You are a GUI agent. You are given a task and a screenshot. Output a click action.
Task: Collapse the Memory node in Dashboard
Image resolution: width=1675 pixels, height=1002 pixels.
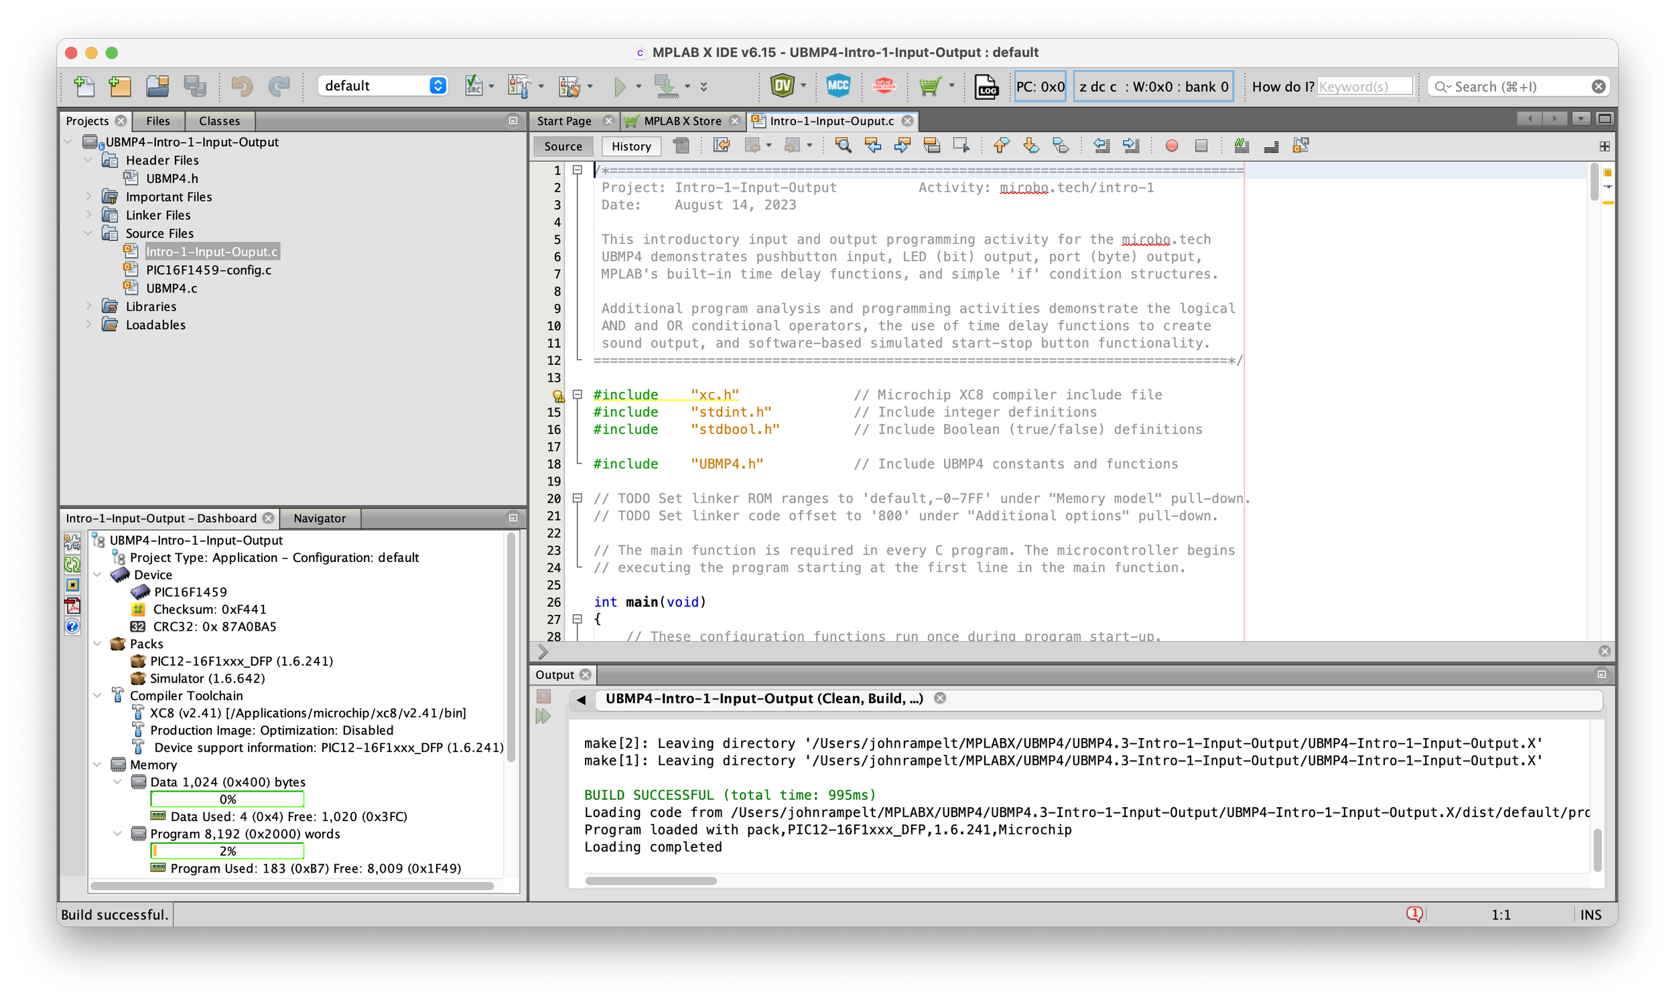97,764
